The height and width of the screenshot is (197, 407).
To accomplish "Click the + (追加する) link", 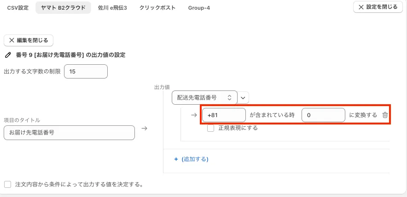I will point(191,159).
